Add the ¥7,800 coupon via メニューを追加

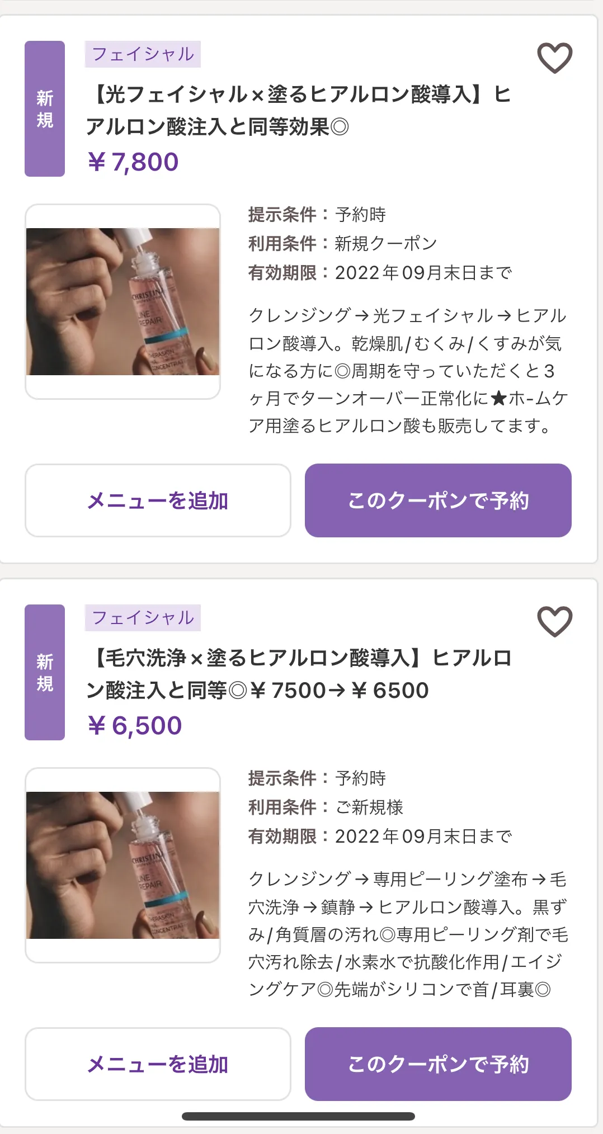coord(158,500)
